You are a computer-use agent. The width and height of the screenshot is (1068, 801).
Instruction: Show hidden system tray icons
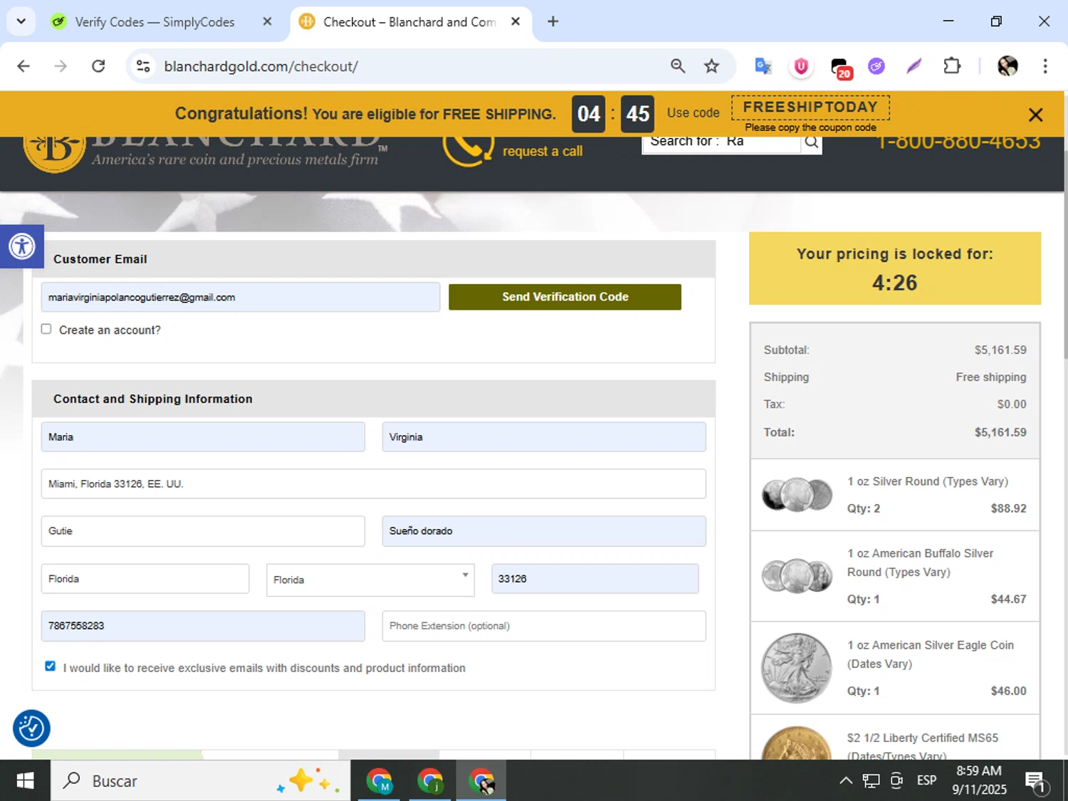click(x=846, y=781)
